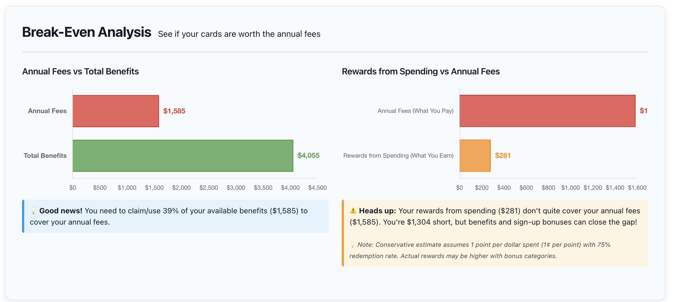Click the Annual Fees (What You Pay) label
Viewport: 673px width, 302px height.
(416, 111)
